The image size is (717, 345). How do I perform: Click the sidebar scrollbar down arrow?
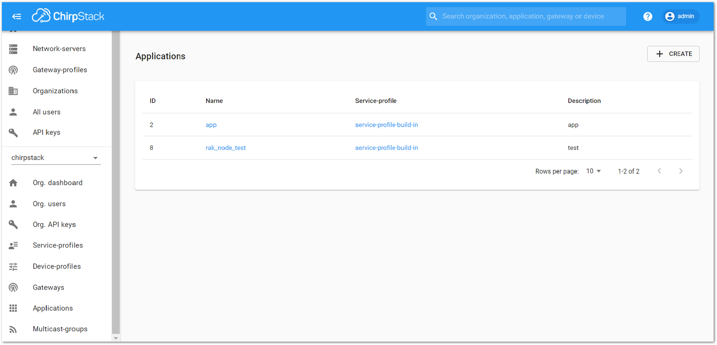(x=116, y=338)
